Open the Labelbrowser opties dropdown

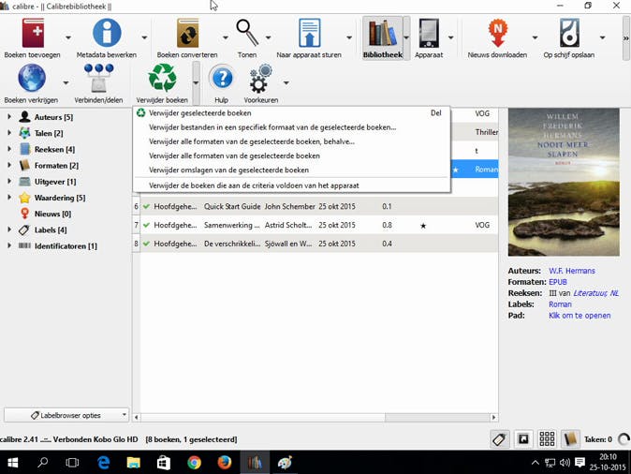(66, 415)
